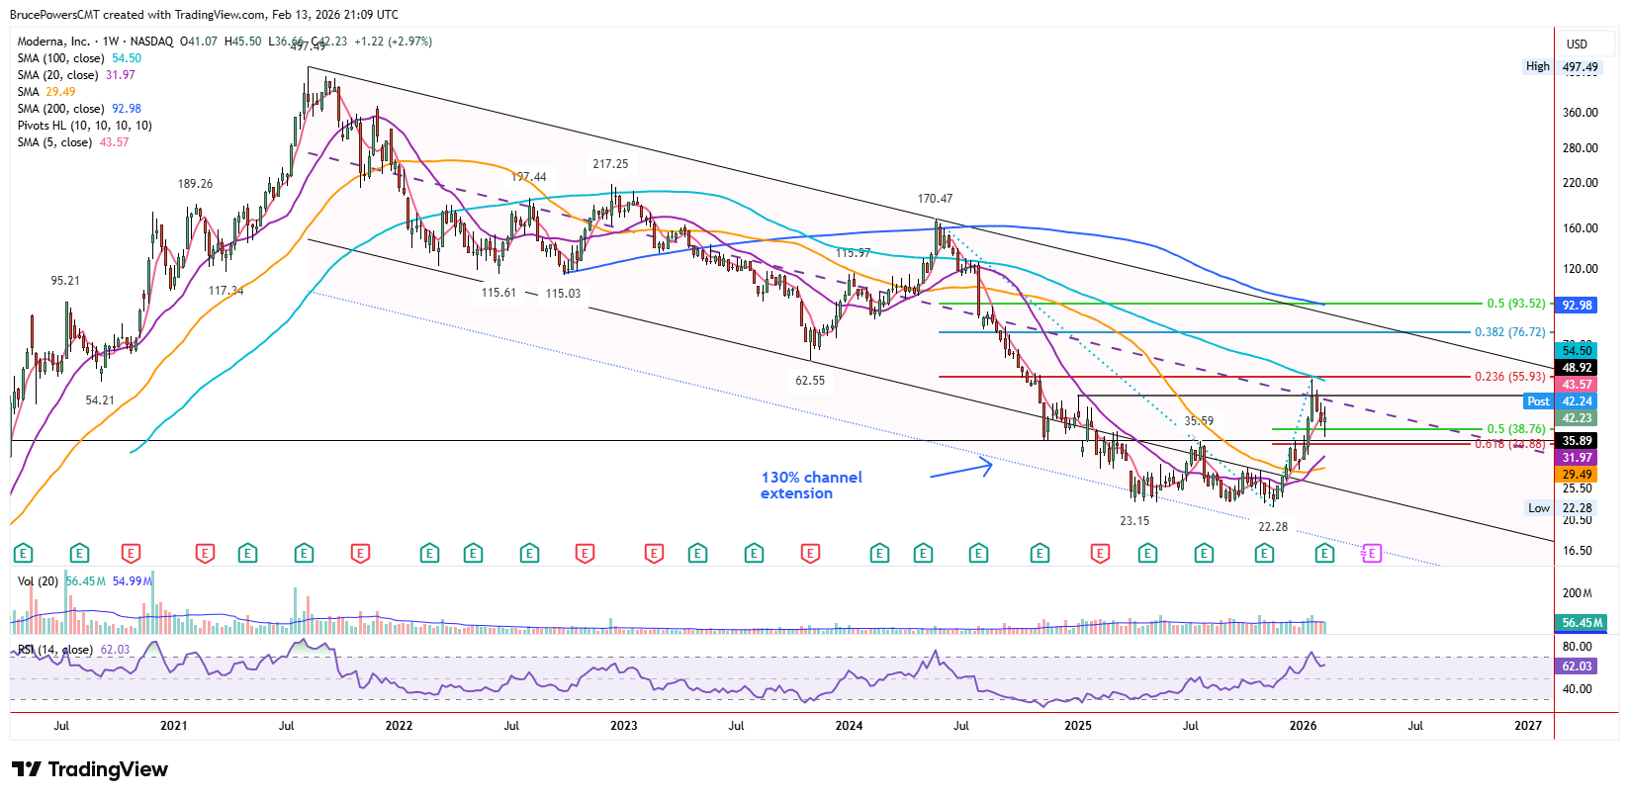The image size is (1629, 799).
Task: Click the 2027 label on time axis
Action: click(x=1528, y=726)
